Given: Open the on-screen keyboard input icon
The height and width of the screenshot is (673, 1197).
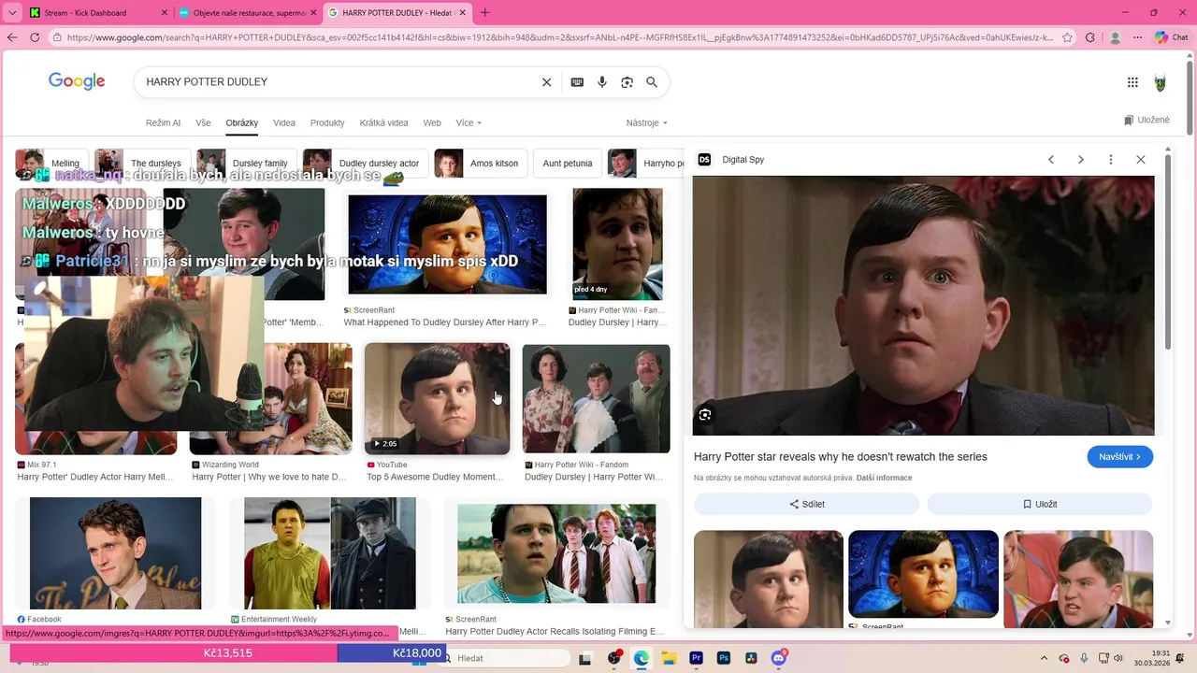Looking at the screenshot, I should click(x=577, y=82).
